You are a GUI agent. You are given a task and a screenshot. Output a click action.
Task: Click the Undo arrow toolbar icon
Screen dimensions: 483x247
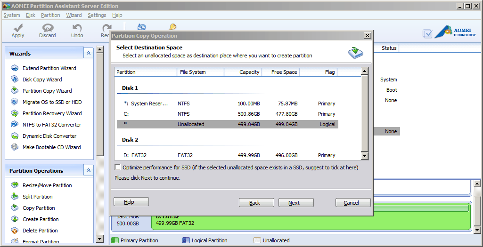(x=77, y=28)
